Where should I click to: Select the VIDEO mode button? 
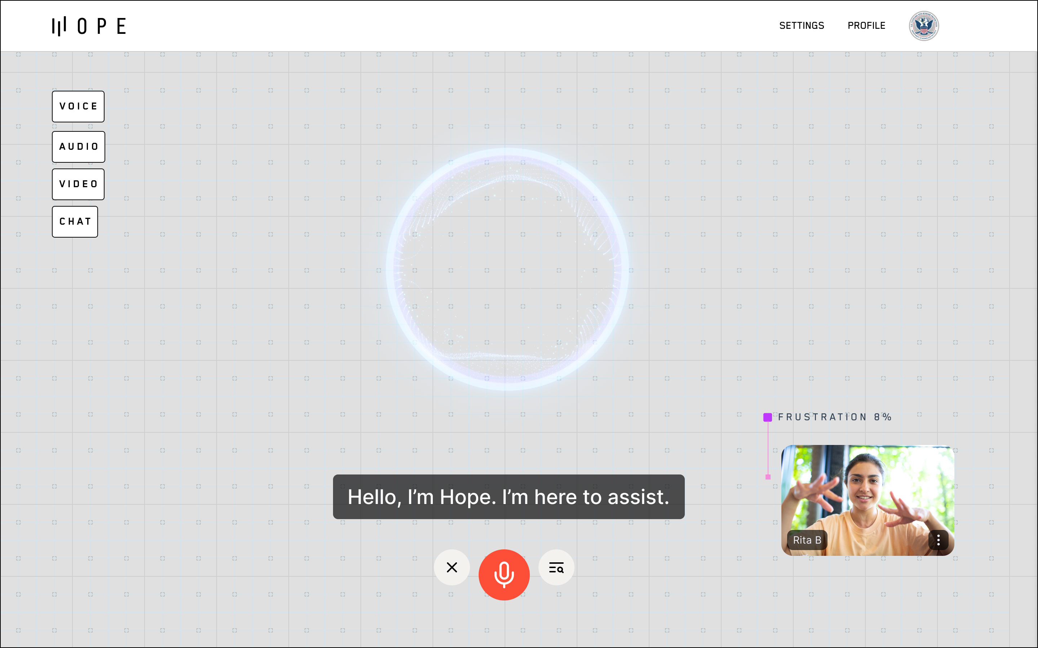pos(78,184)
